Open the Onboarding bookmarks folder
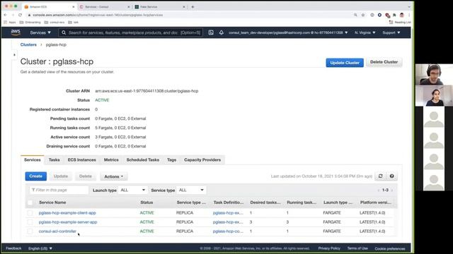This screenshot has width=453, height=254. [x=30, y=22]
